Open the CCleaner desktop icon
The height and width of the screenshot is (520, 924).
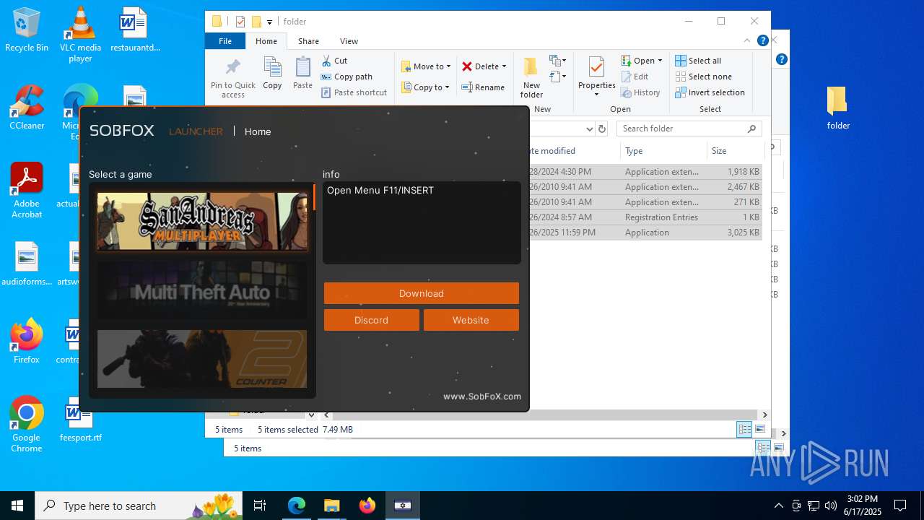27,108
